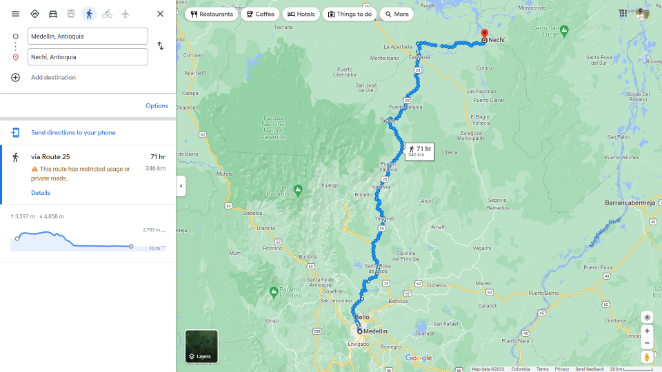This screenshot has width=662, height=372.
Task: Send directions to your phone
Action: pos(73,132)
